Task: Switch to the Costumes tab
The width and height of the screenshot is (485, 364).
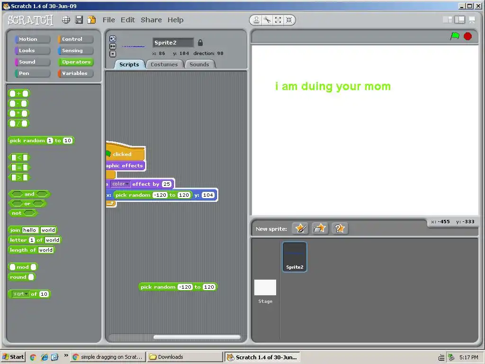Action: [164, 64]
